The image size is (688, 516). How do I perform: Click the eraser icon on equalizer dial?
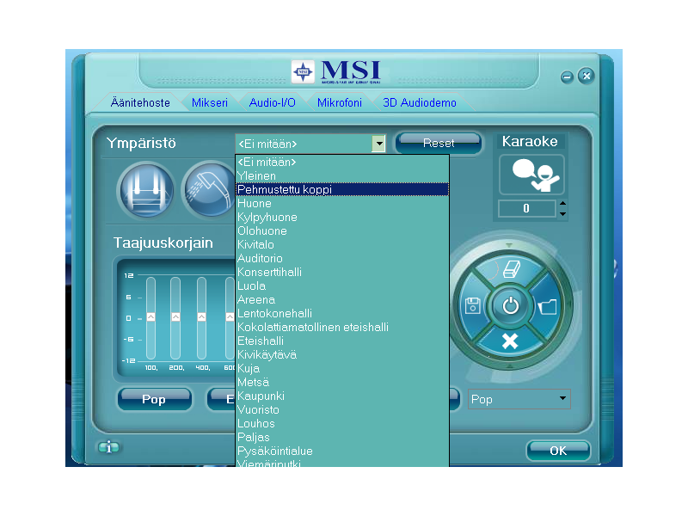click(510, 271)
